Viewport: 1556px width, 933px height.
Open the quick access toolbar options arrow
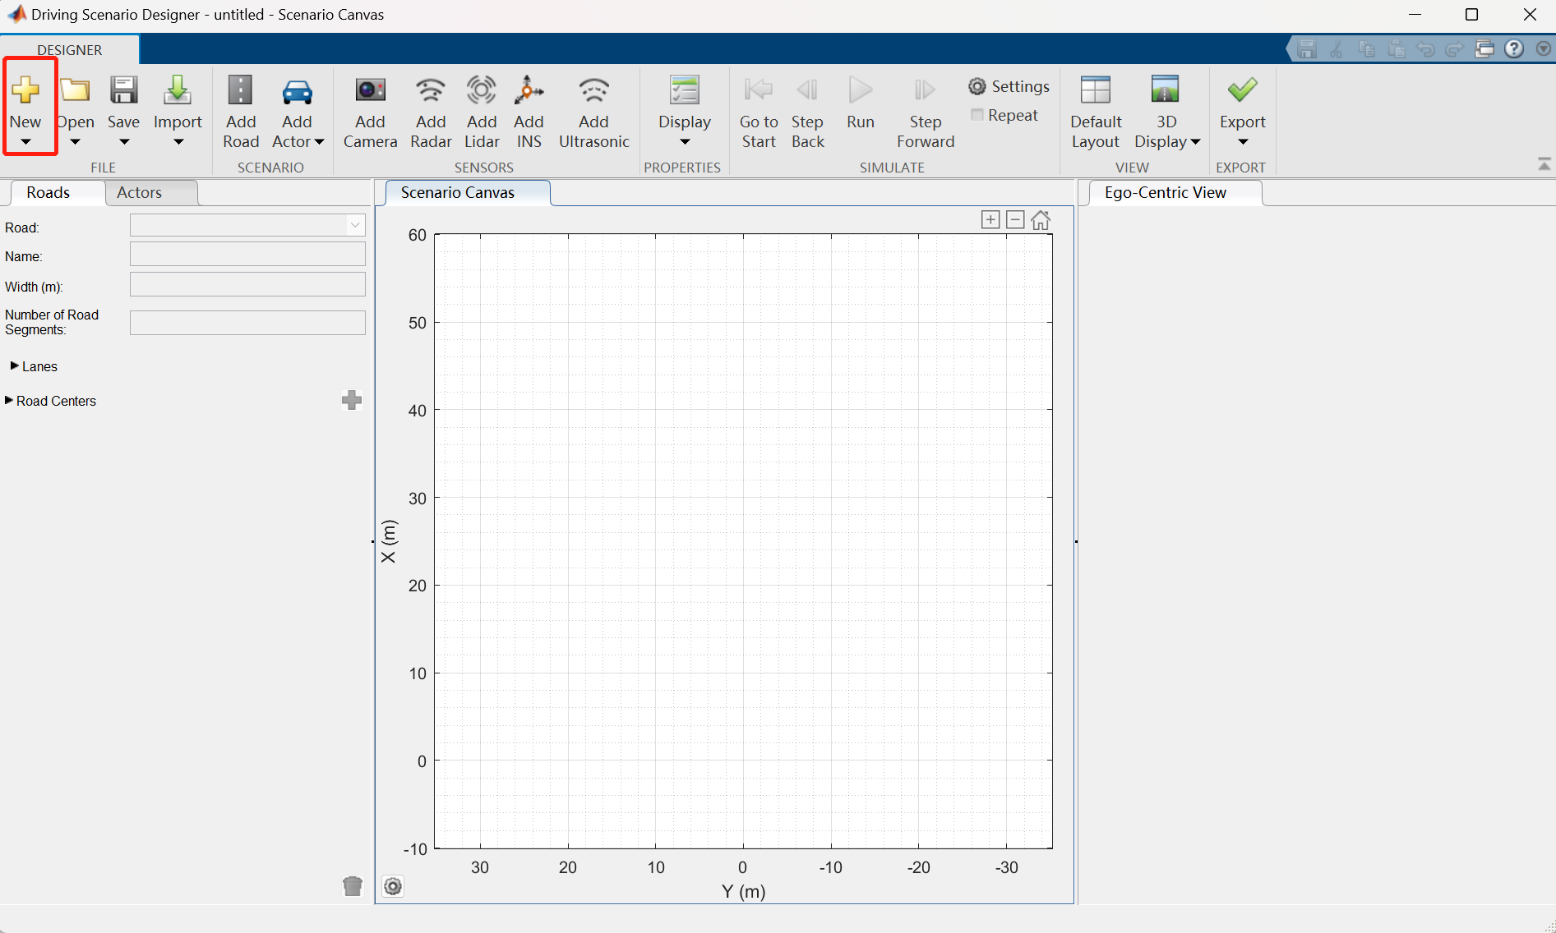[x=1544, y=49]
